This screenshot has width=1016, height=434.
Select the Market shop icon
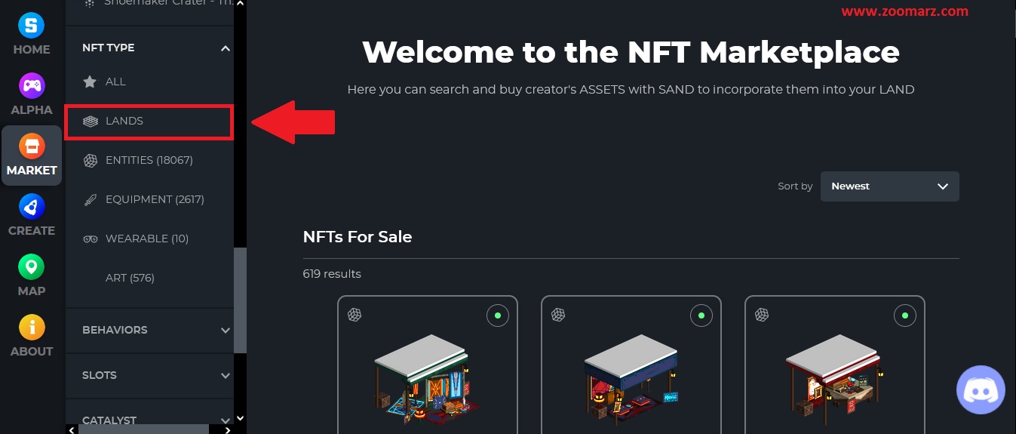(x=32, y=146)
